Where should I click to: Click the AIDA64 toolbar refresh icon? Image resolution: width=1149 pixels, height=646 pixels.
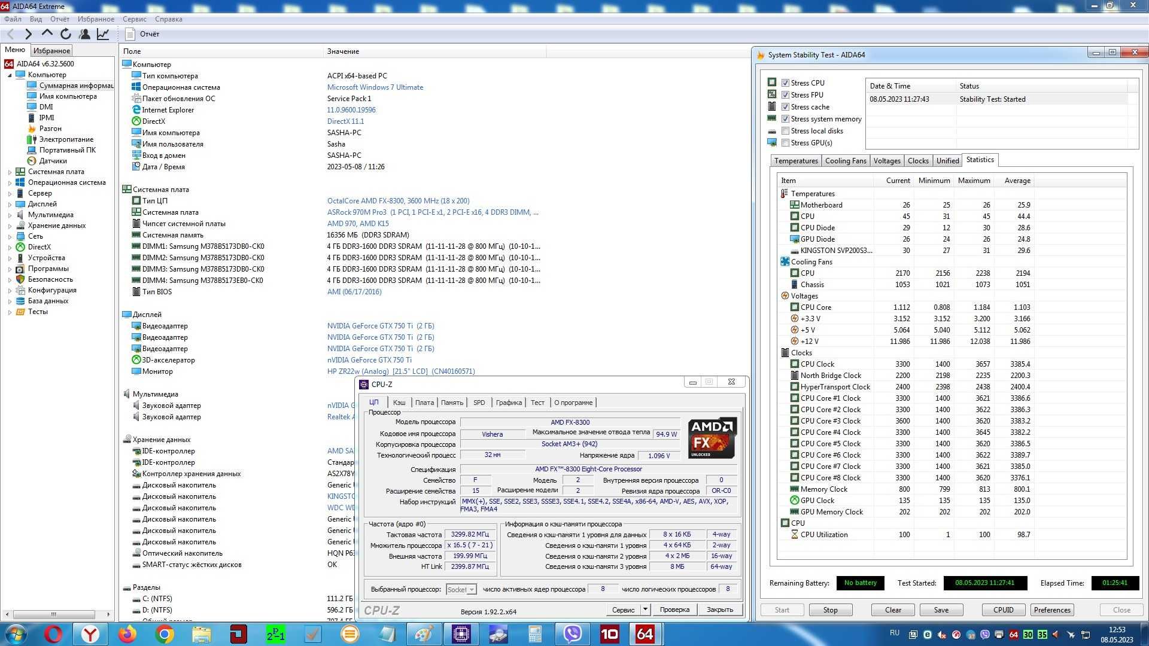(x=66, y=34)
